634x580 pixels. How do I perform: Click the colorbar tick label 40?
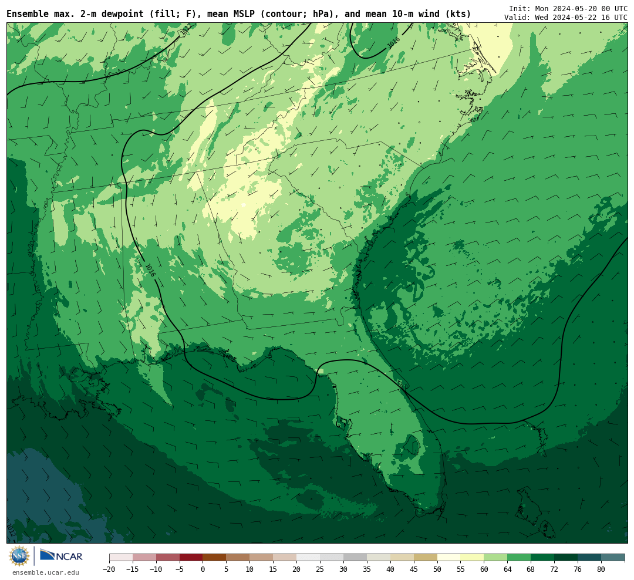click(390, 569)
